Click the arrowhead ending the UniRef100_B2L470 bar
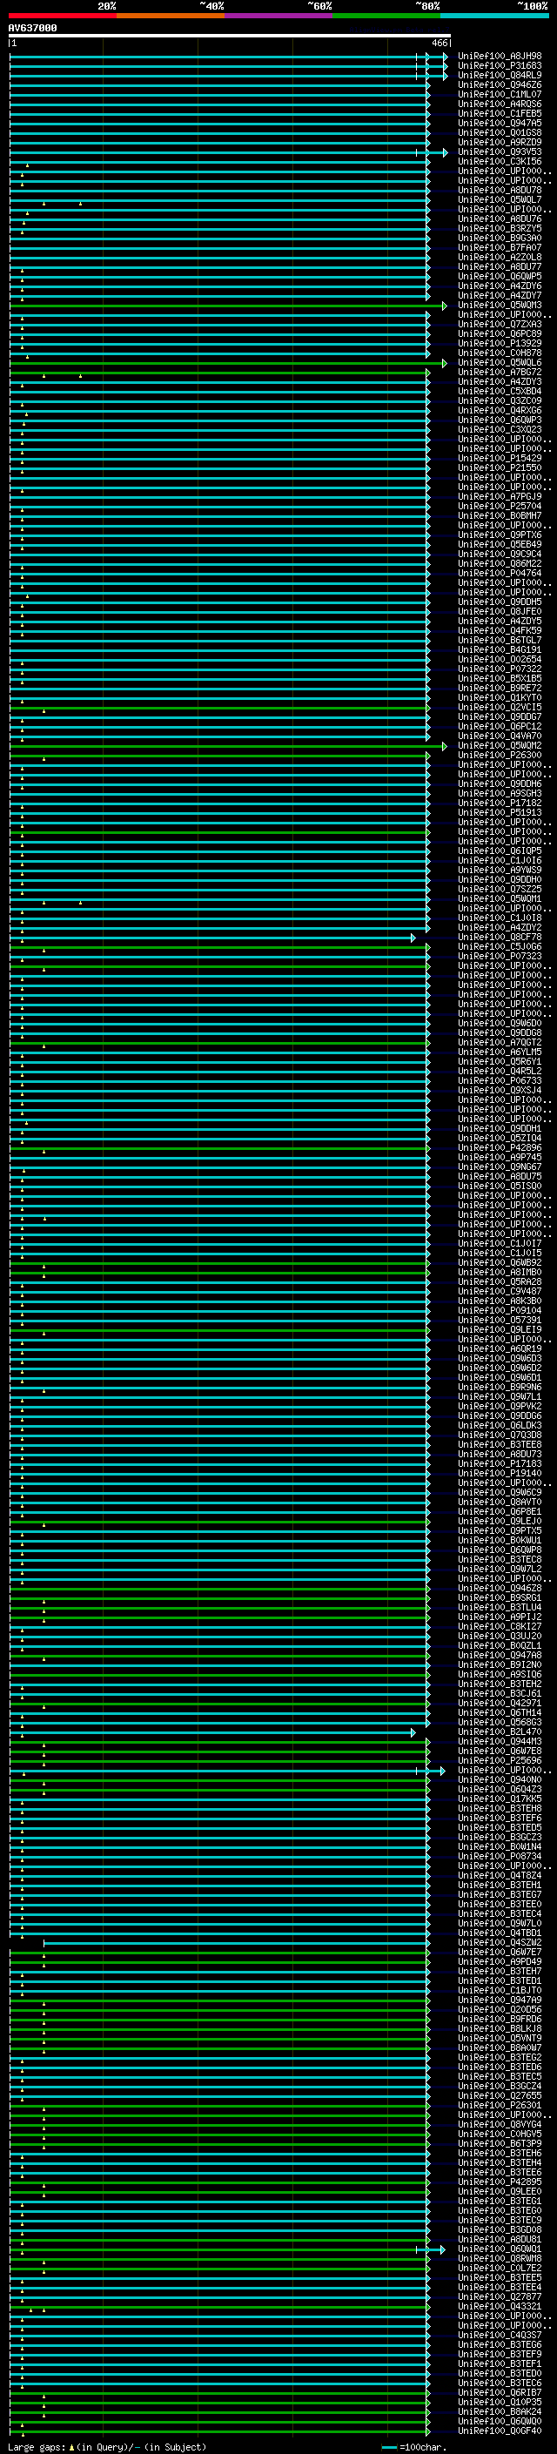The image size is (557, 2454). point(413,1733)
